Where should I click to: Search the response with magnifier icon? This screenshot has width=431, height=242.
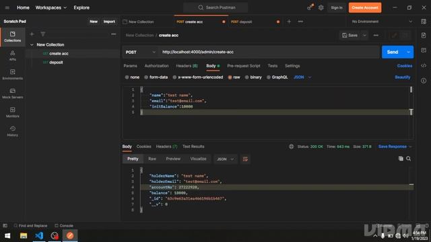point(409,159)
